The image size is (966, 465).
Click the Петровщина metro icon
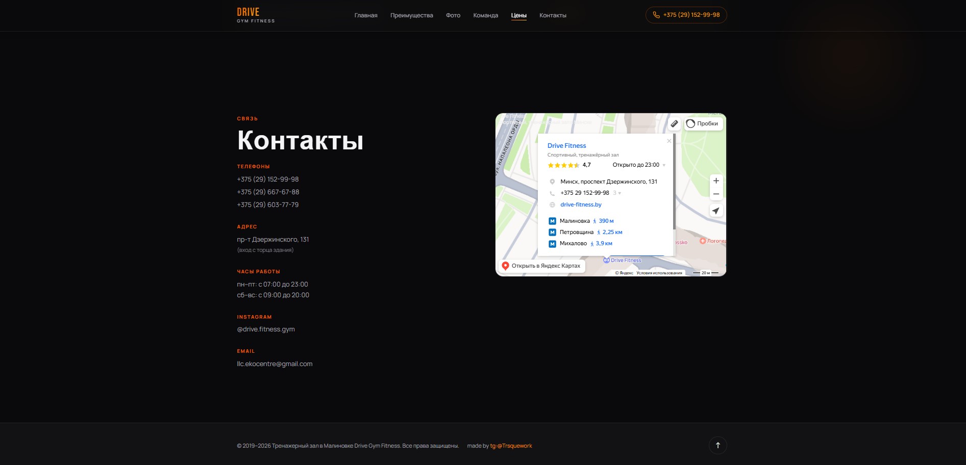pos(552,232)
